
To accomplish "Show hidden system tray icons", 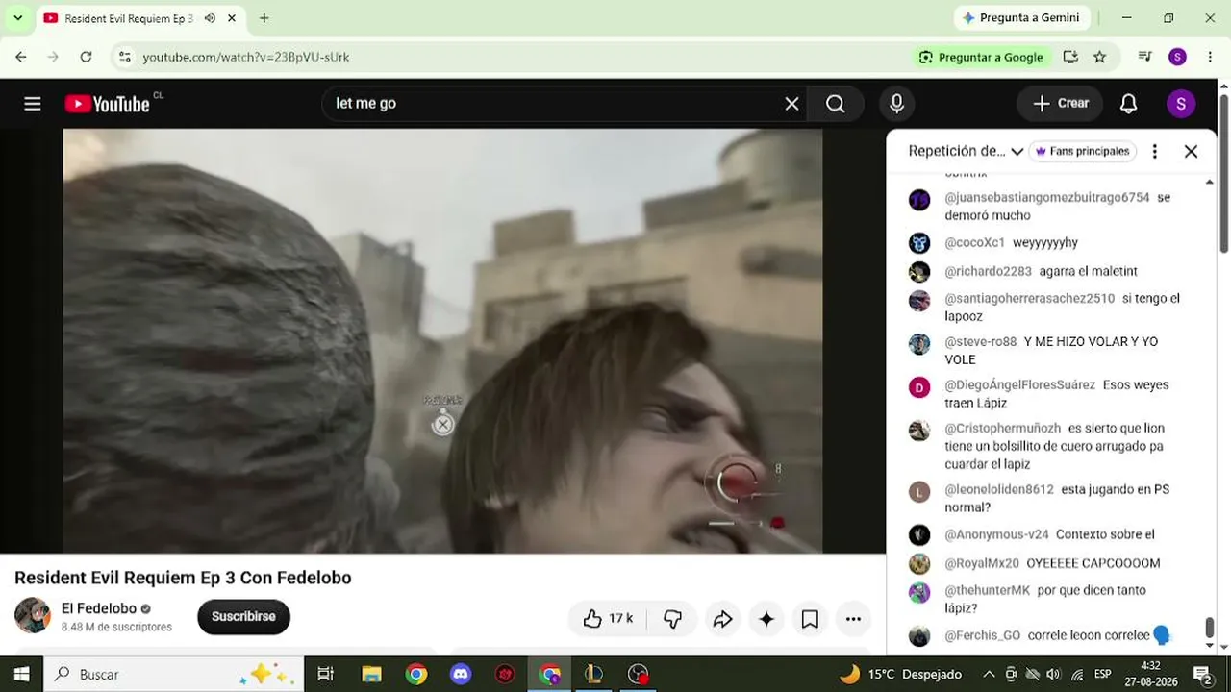I will pyautogui.click(x=990, y=674).
